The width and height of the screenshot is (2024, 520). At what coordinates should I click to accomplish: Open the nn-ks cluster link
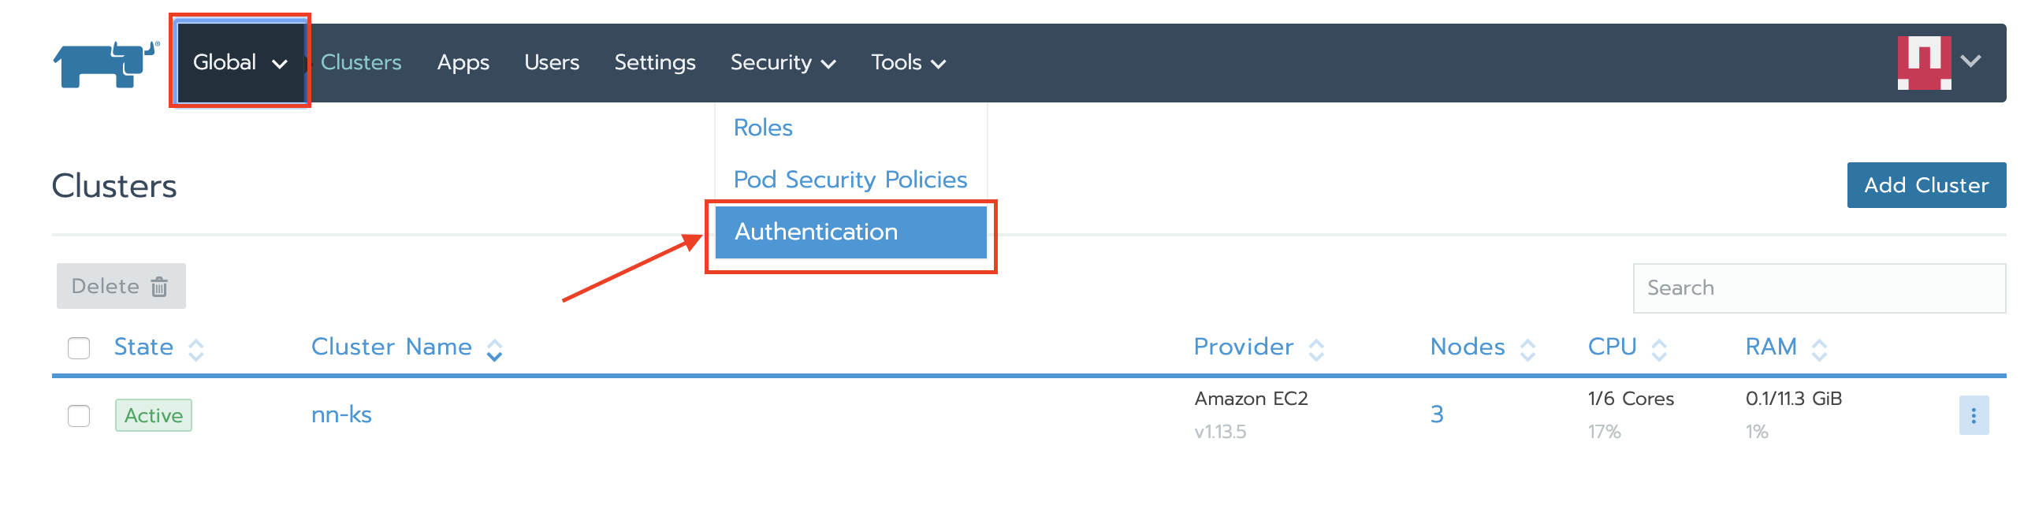(341, 414)
